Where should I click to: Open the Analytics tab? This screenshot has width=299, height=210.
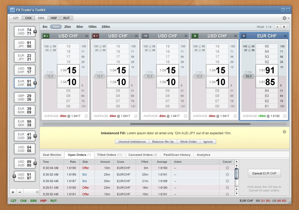click(204, 155)
